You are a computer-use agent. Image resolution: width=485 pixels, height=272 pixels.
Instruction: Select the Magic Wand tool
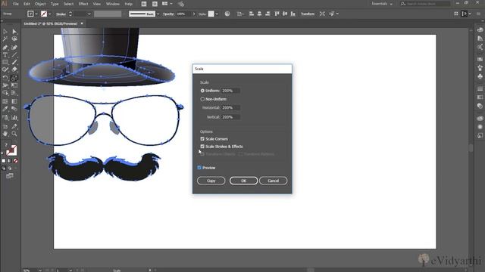click(5, 39)
